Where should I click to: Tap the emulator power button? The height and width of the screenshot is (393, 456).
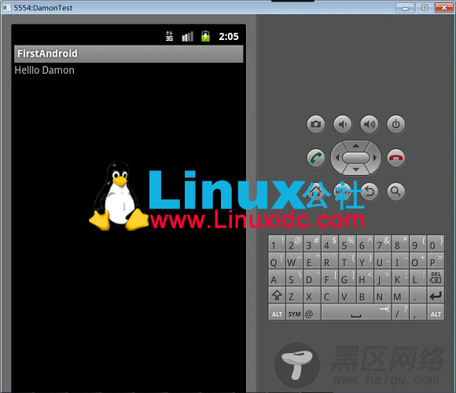(x=395, y=124)
